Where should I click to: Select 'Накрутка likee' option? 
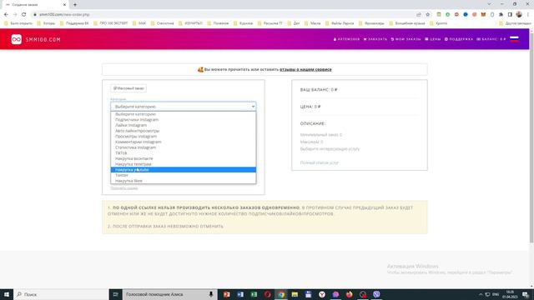coord(184,181)
